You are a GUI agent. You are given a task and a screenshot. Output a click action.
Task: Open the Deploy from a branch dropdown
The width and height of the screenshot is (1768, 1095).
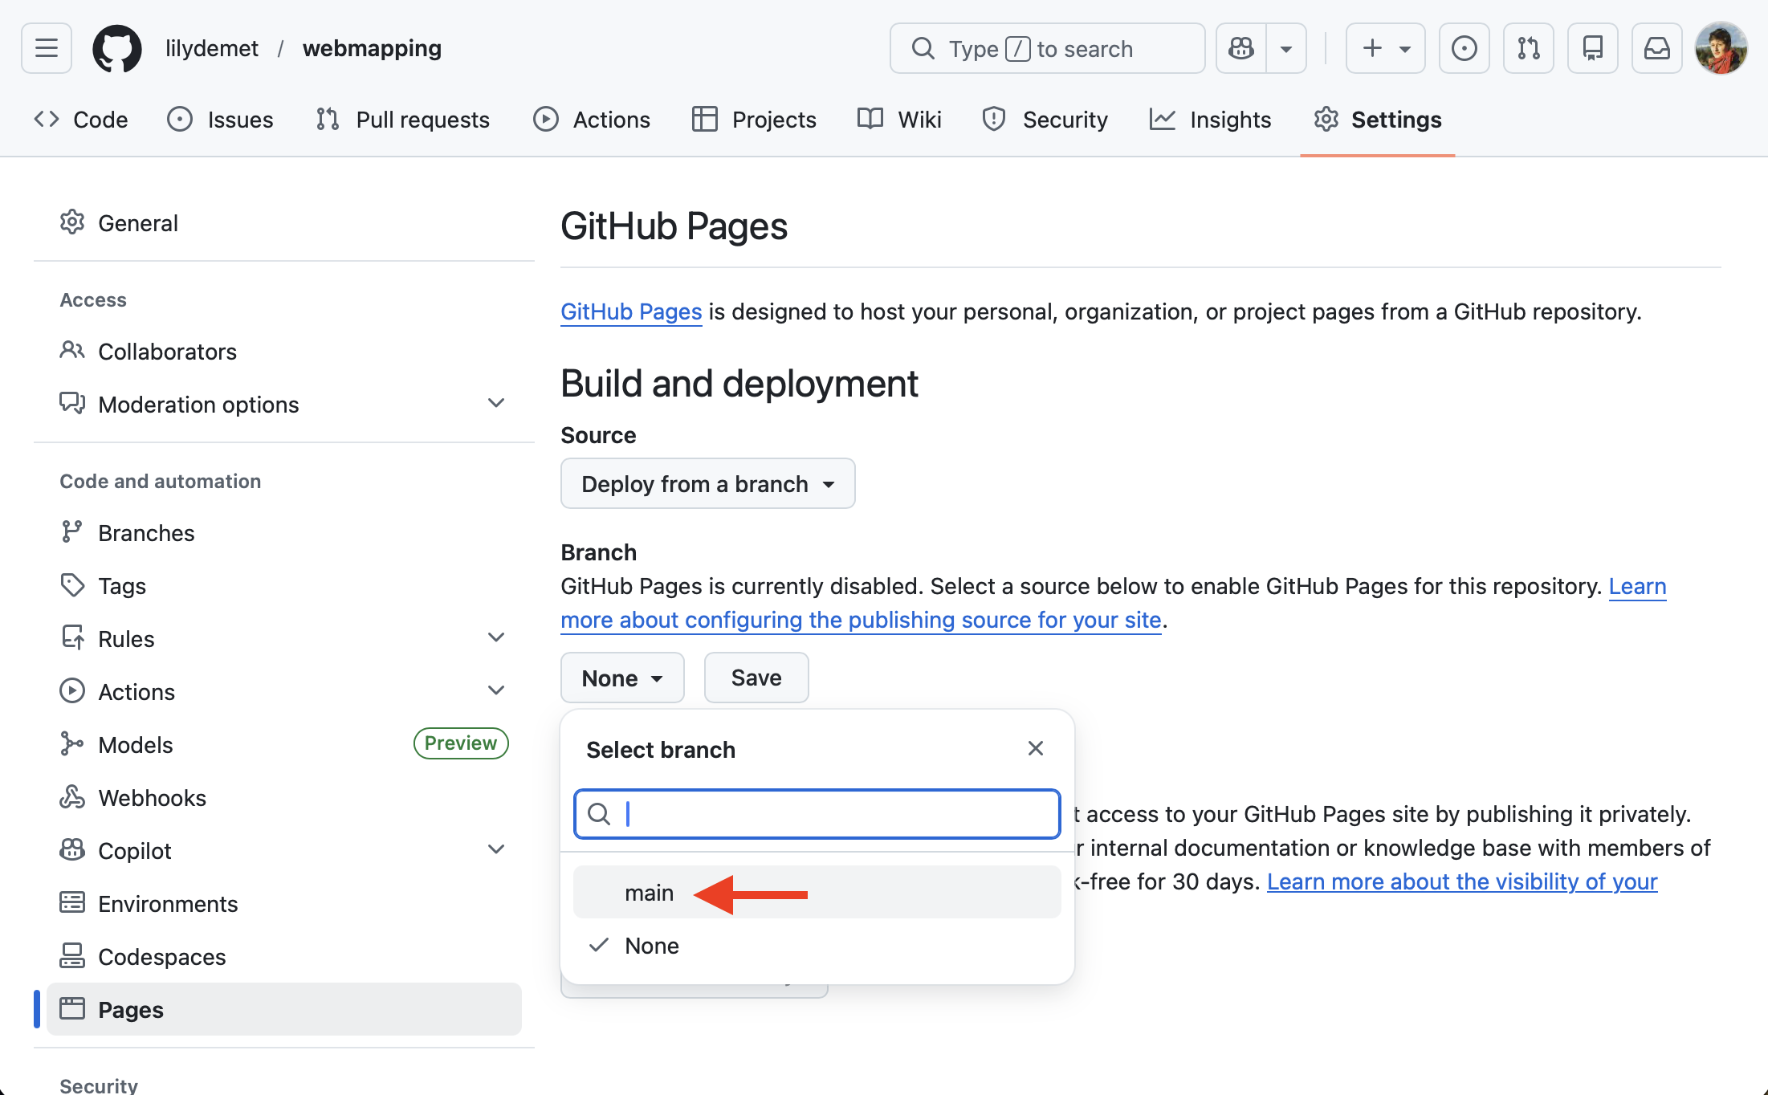click(707, 483)
